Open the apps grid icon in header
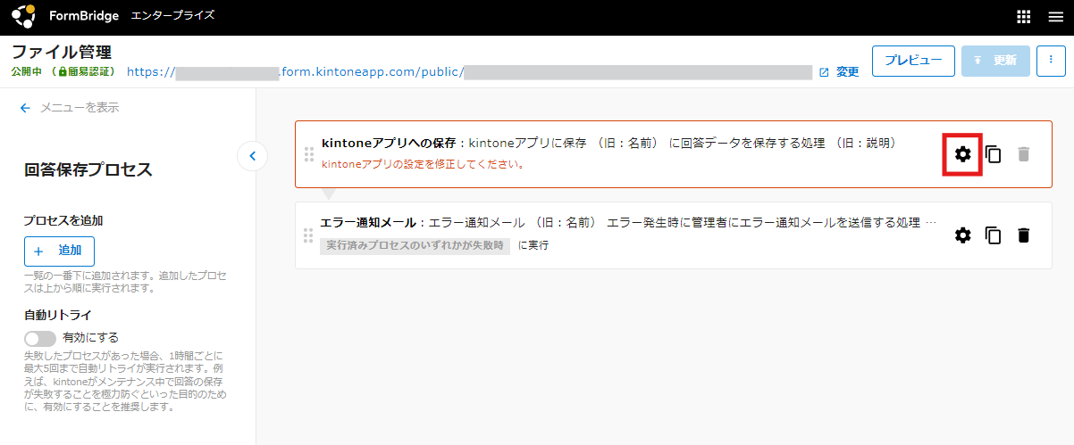 tap(1024, 17)
